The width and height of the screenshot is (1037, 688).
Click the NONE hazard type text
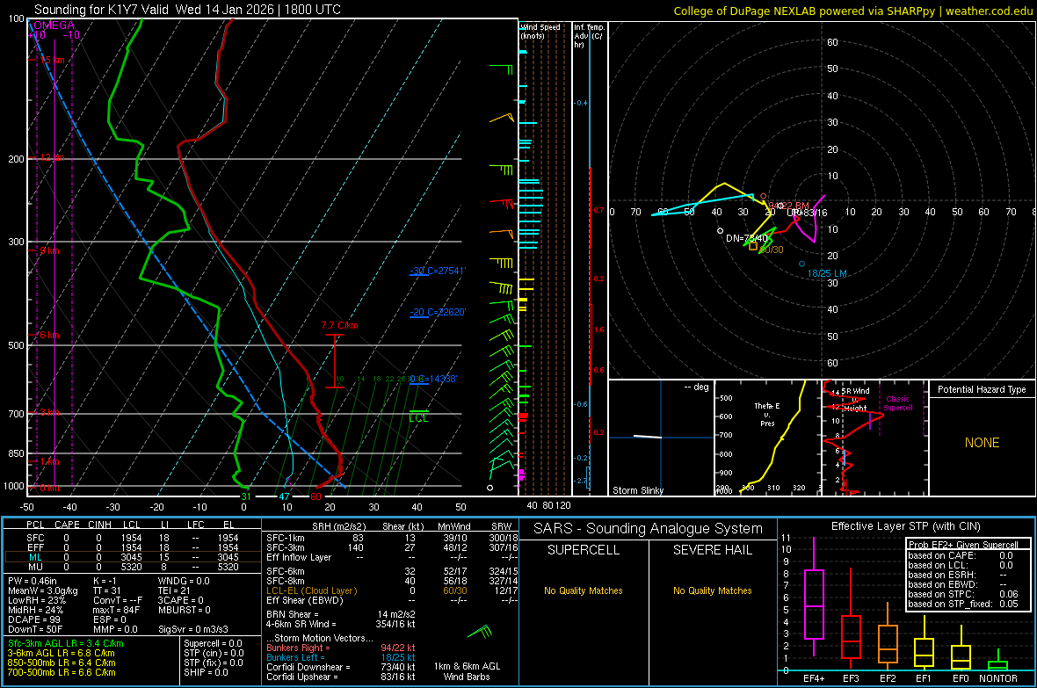pyautogui.click(x=983, y=443)
